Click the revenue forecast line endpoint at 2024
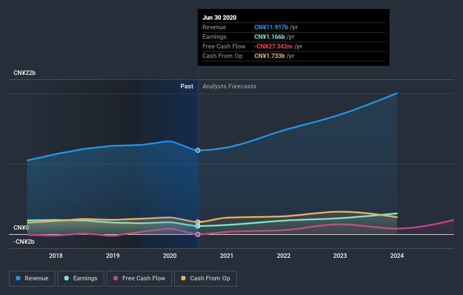The width and height of the screenshot is (463, 295). (397, 93)
